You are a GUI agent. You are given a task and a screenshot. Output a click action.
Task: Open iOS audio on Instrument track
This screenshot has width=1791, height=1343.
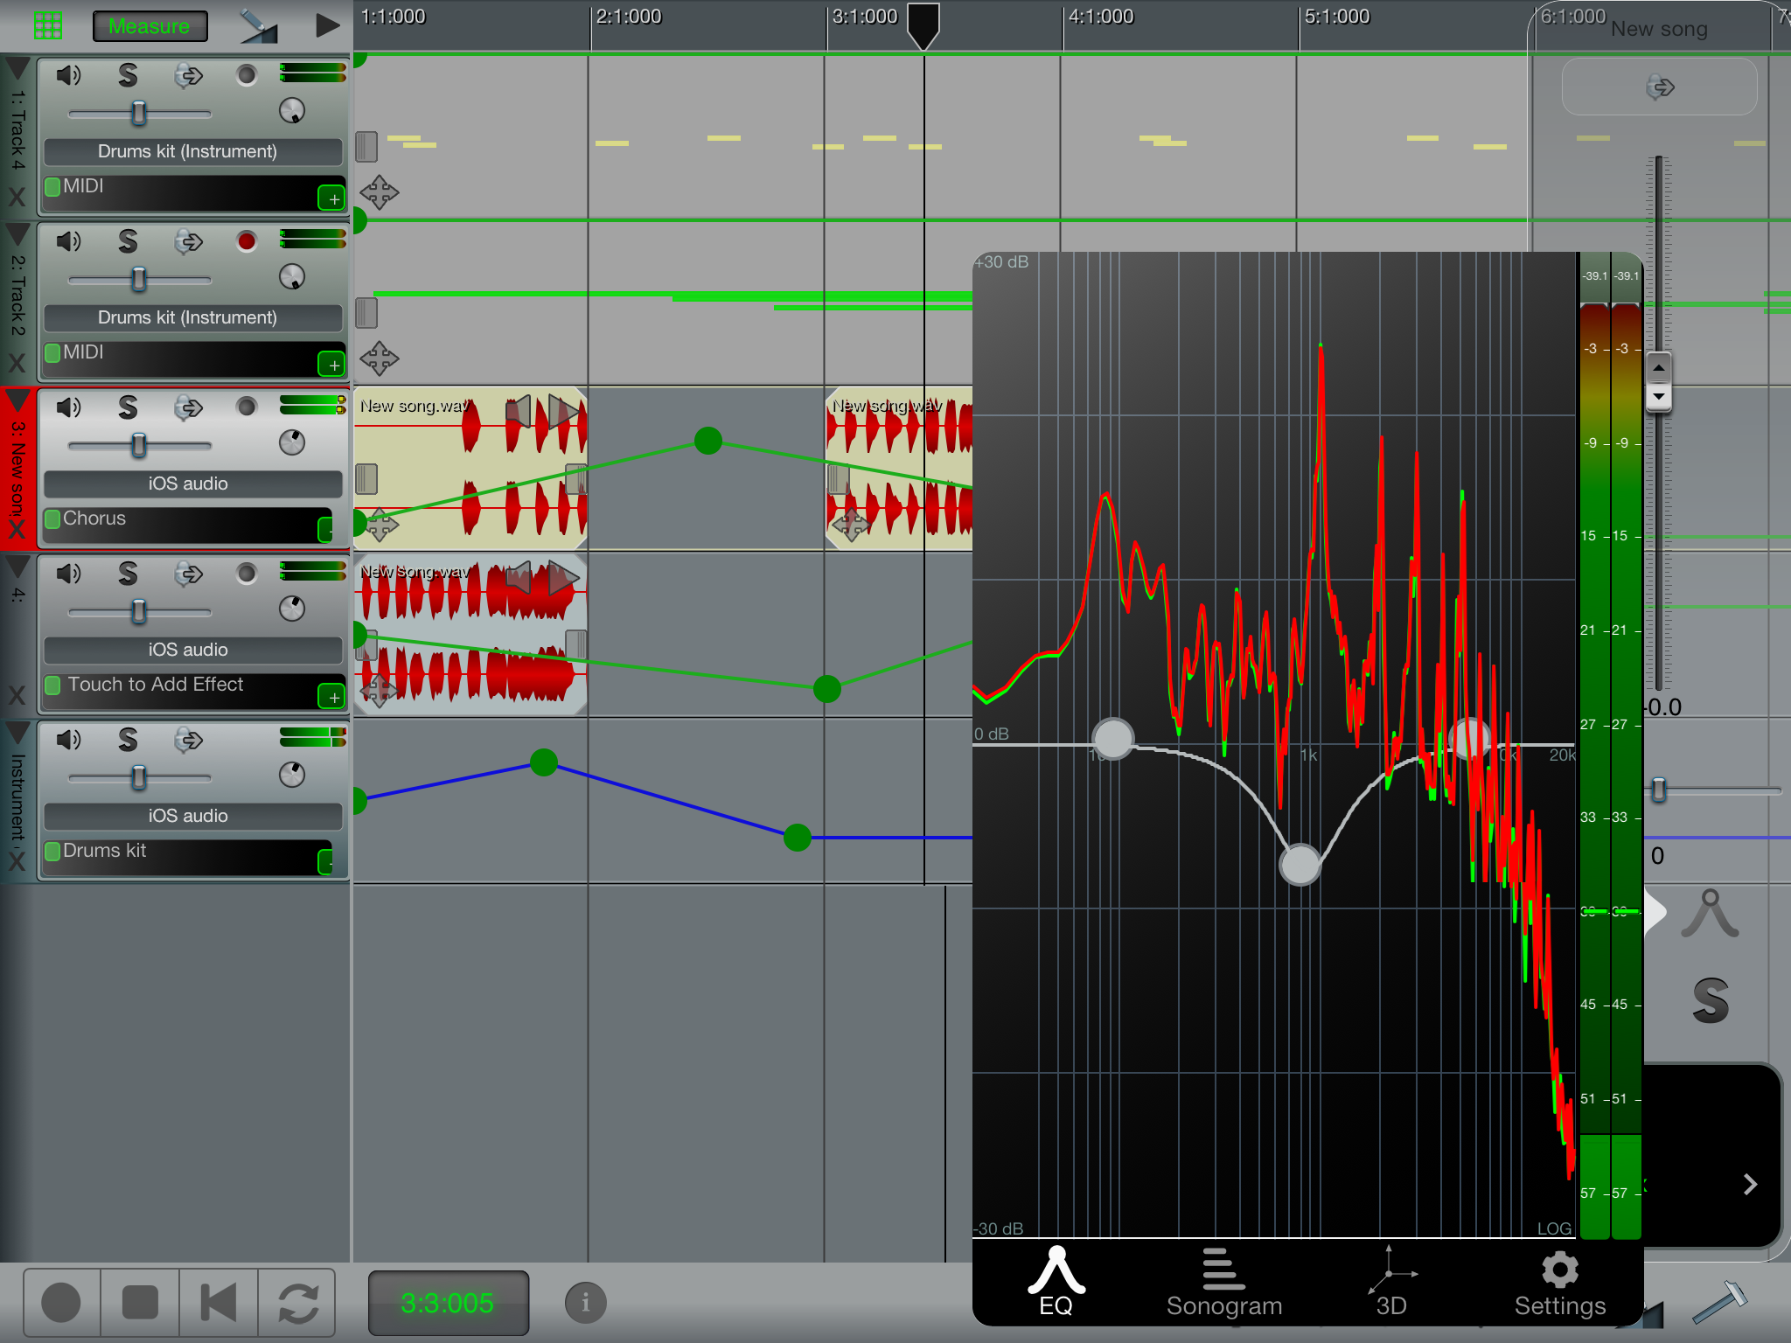(x=192, y=816)
